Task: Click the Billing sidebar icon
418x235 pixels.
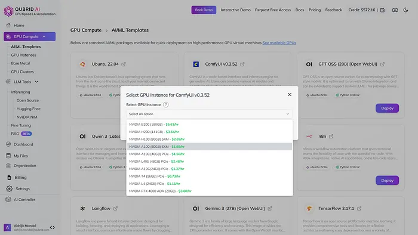Action: [x=10, y=178]
